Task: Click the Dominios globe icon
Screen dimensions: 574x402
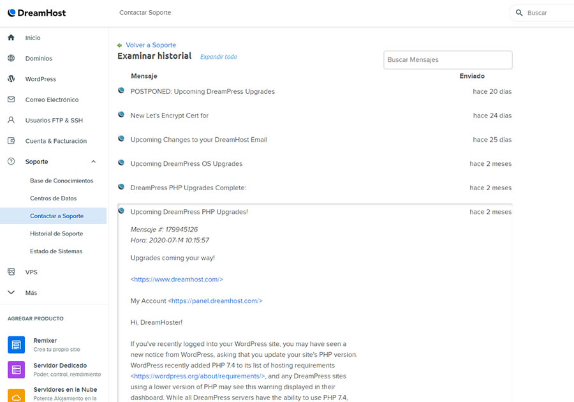Action: pos(11,59)
